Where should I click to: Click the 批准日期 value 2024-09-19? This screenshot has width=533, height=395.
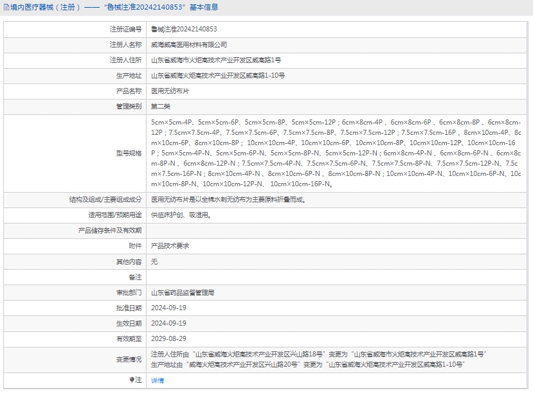[x=168, y=308]
